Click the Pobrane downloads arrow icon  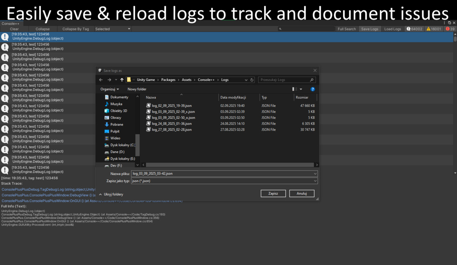pos(107,125)
